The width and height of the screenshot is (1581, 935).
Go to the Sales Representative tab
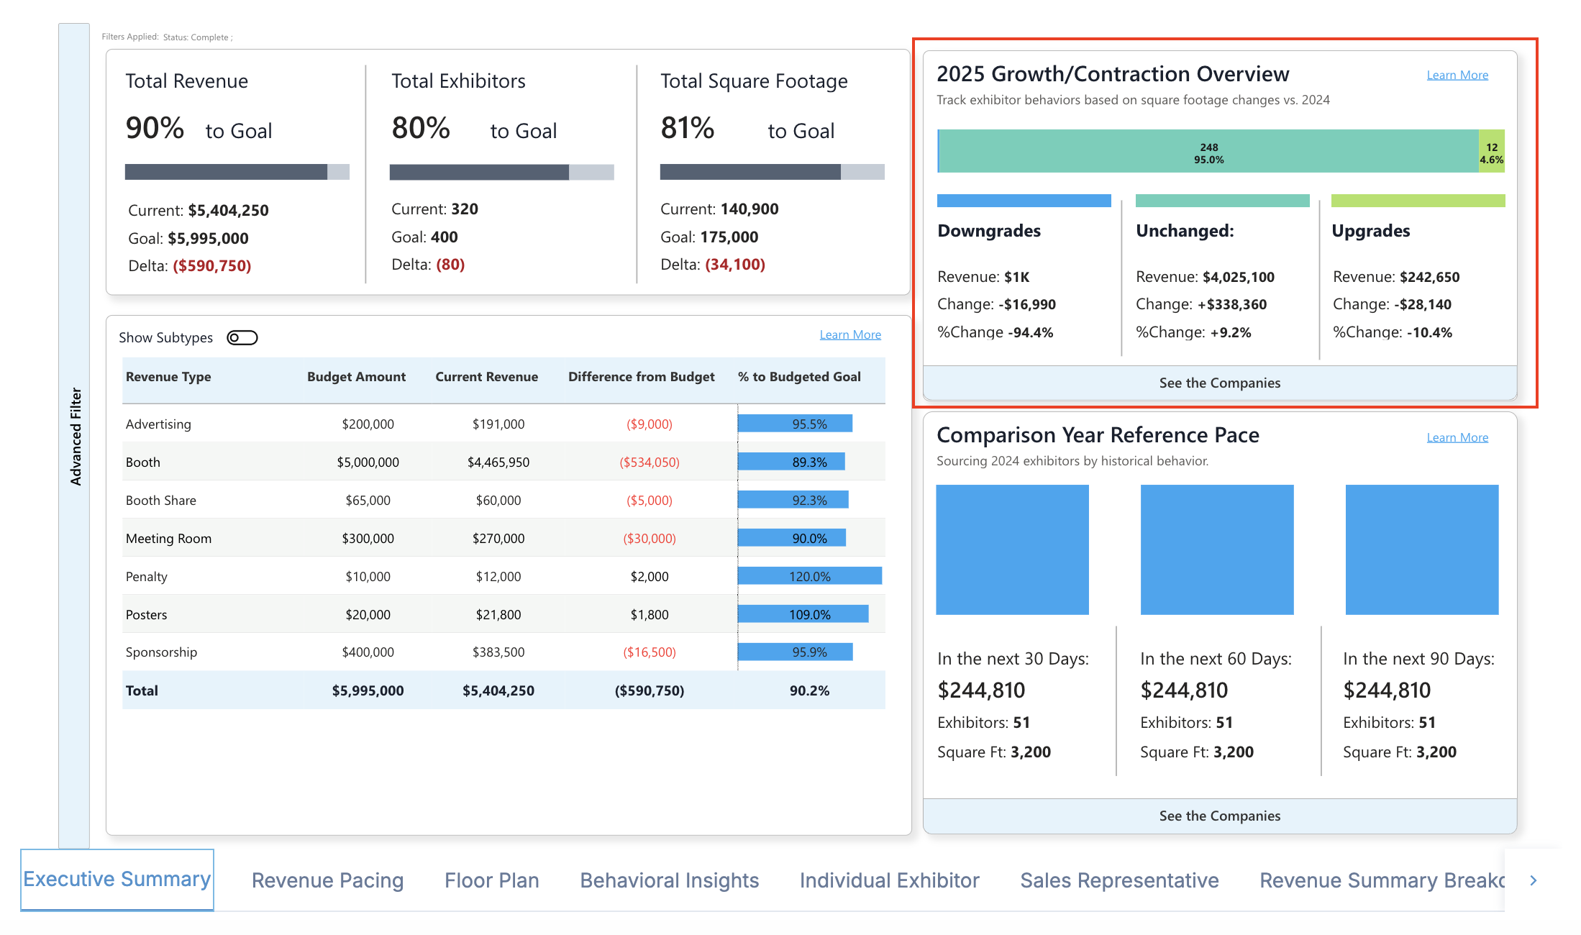1119,880
